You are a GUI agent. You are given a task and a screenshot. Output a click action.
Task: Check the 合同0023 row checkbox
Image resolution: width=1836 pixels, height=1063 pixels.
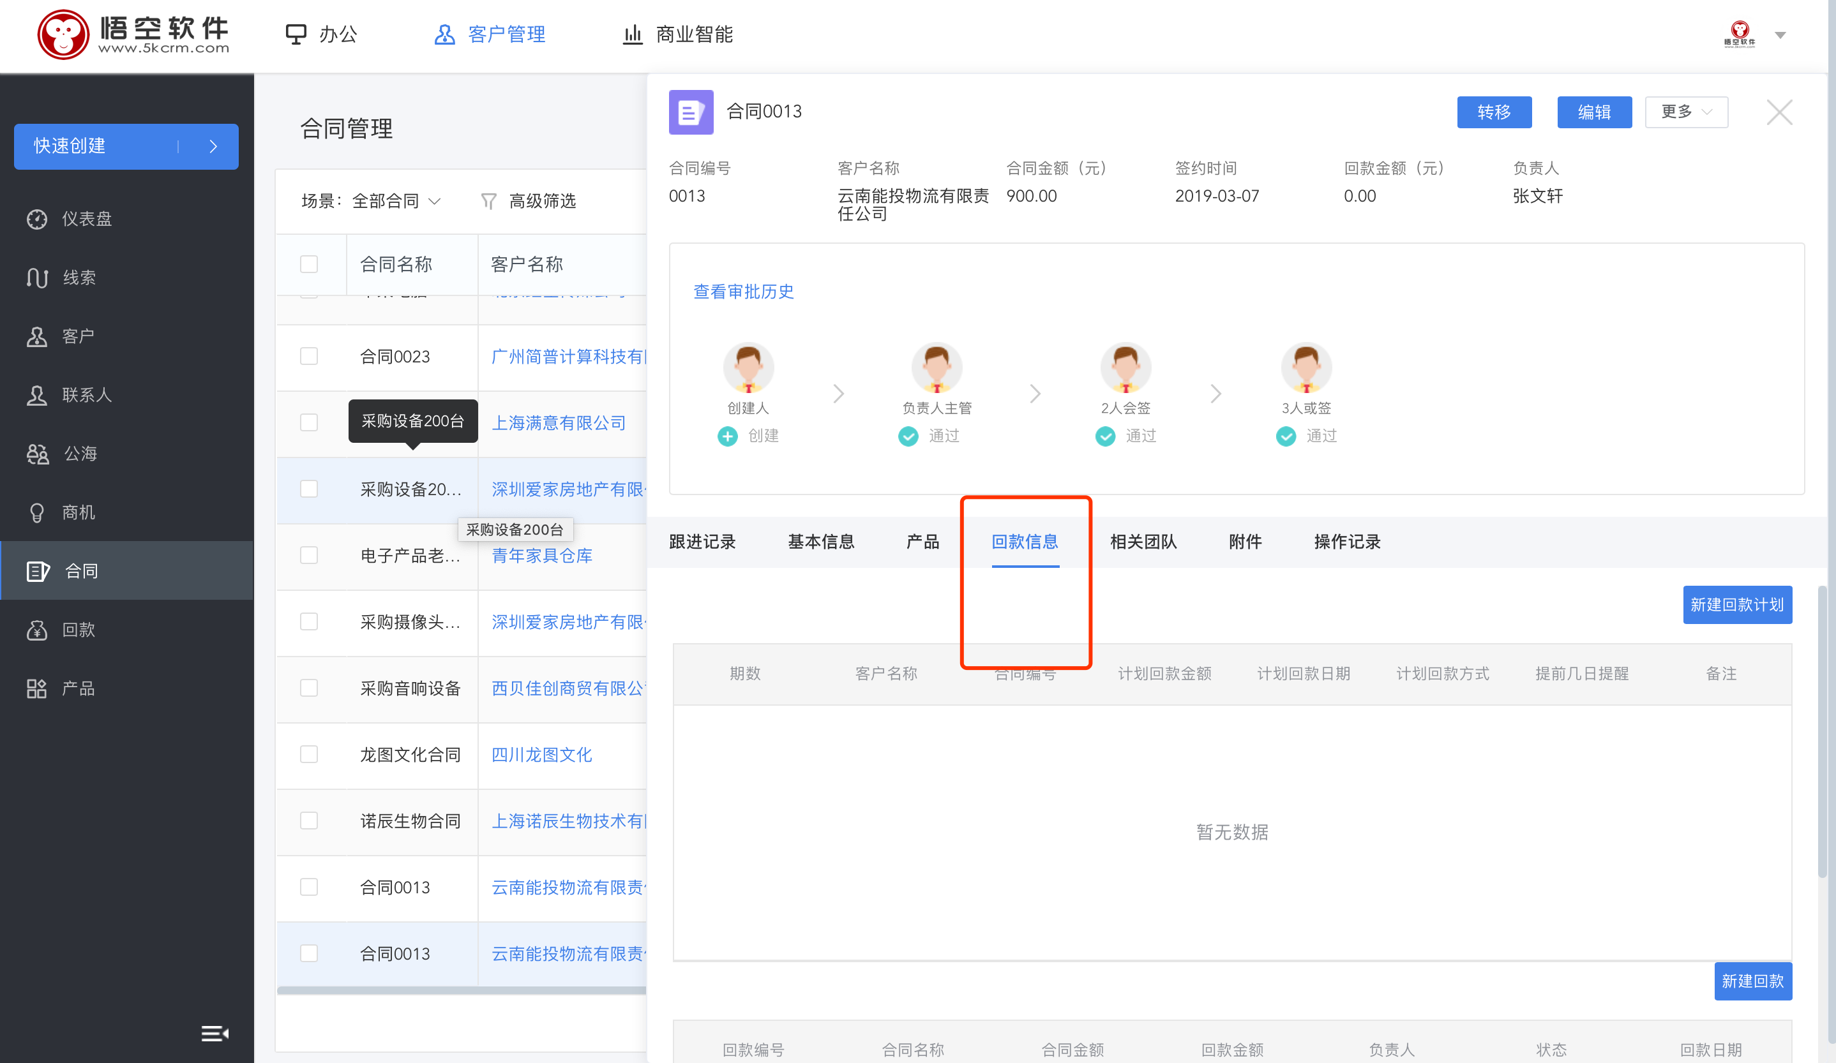pyautogui.click(x=309, y=356)
